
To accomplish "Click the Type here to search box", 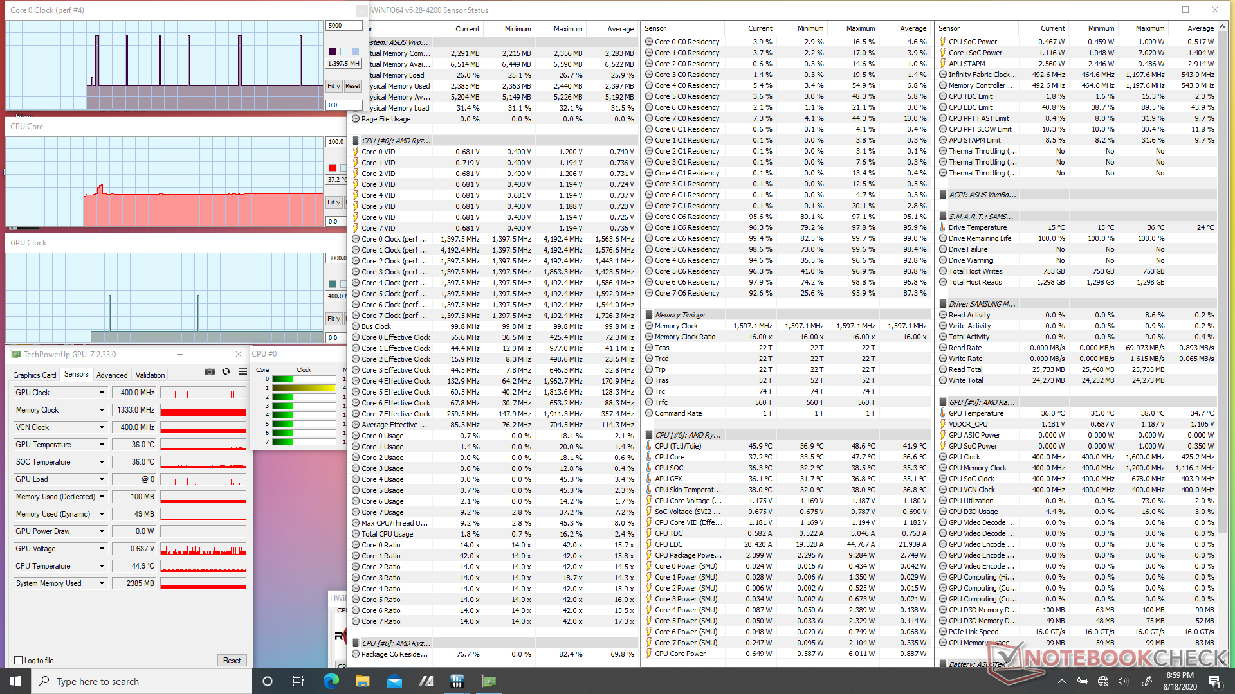I will point(142,681).
